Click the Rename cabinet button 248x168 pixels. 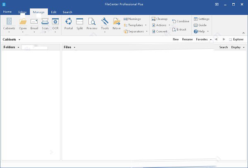pyautogui.click(x=187, y=40)
